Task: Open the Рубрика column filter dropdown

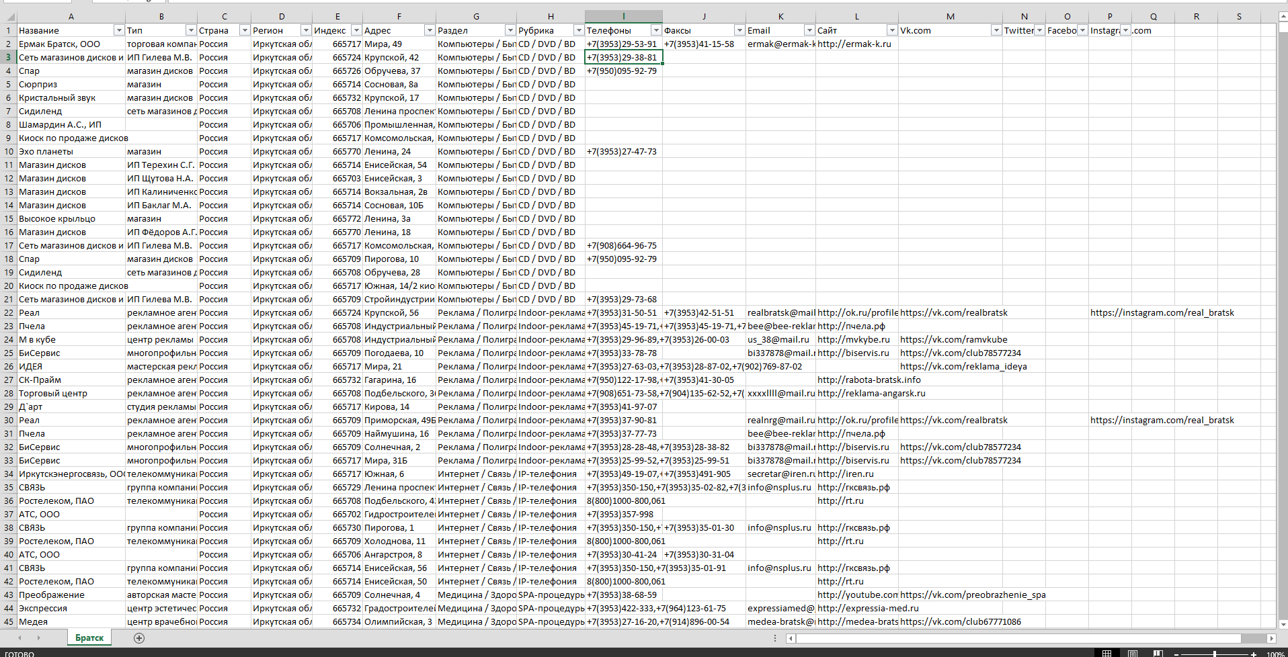Action: coord(579,30)
